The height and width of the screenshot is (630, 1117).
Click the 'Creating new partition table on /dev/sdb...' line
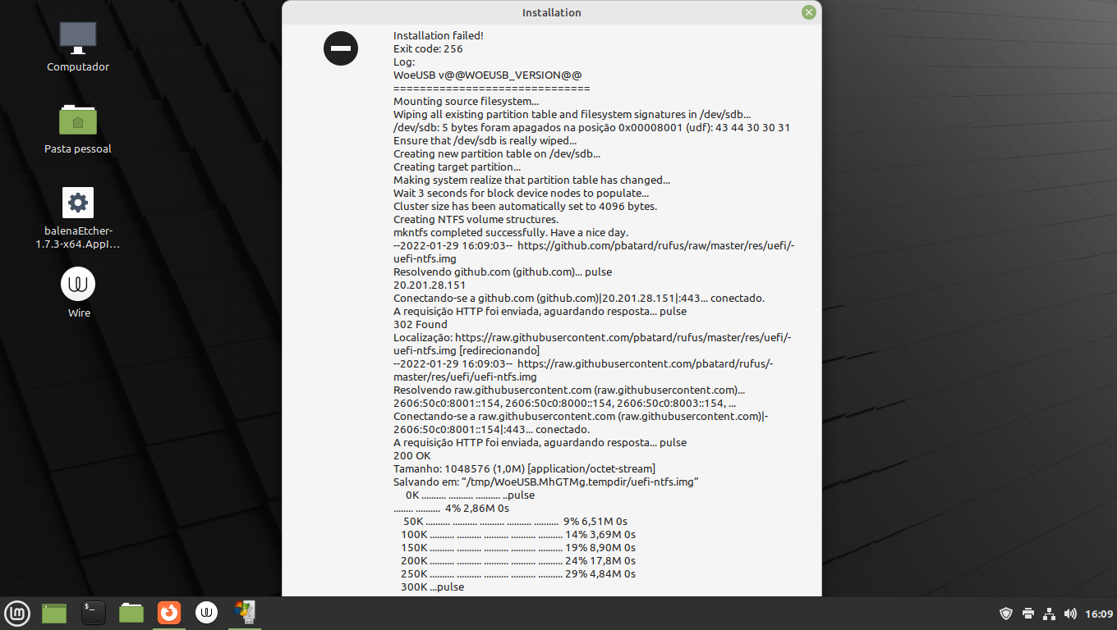497,153
